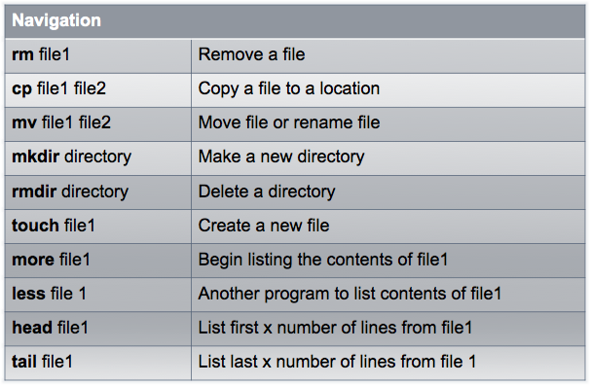The image size is (590, 385).
Task: Click 'Begin listing the contents of file1' text
Action: coord(323,260)
